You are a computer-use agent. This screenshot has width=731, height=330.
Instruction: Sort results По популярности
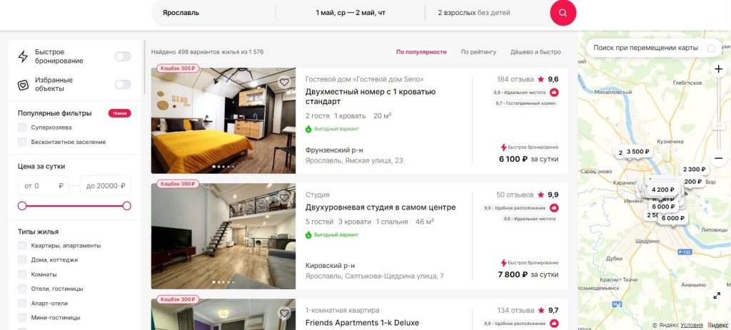(421, 52)
